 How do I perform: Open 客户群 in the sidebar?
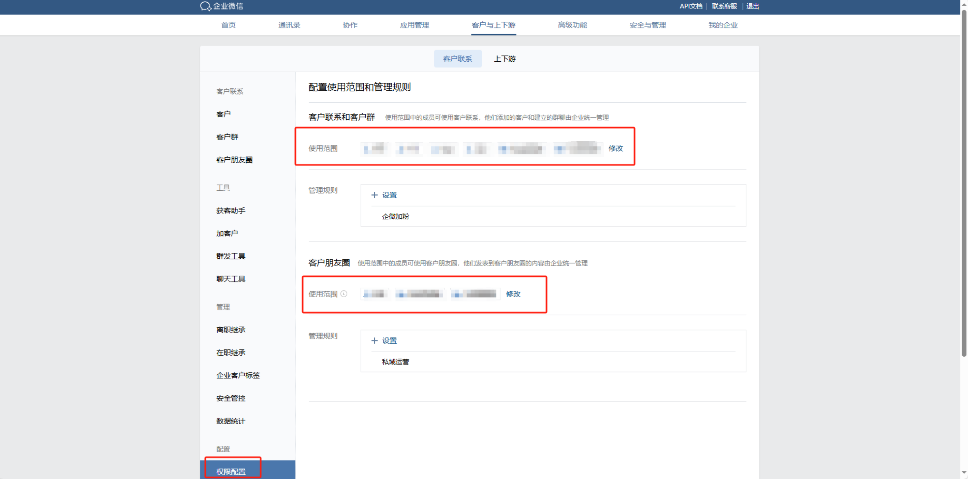(x=227, y=137)
